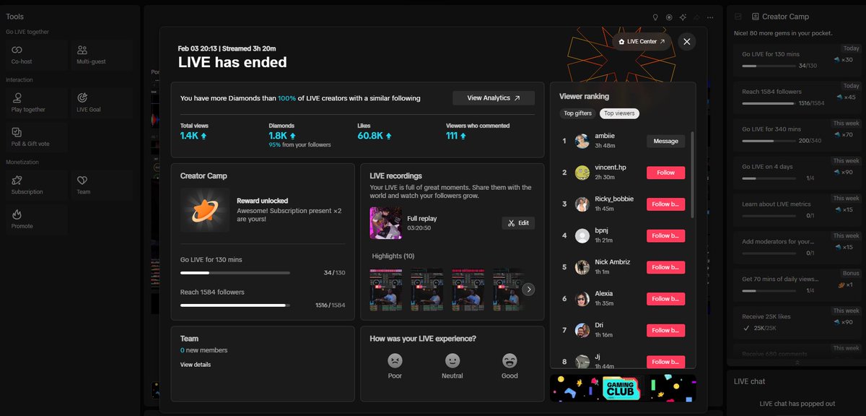Image resolution: width=866 pixels, height=416 pixels.
Task: Open the Full replay thumbnail
Action: (x=386, y=223)
